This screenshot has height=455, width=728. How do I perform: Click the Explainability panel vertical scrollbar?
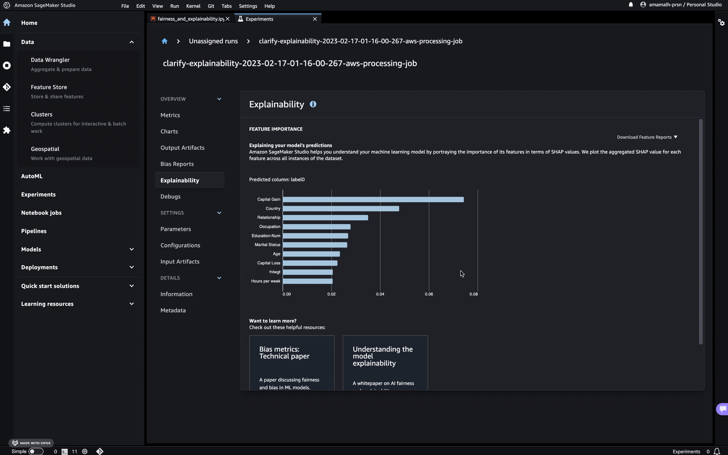pyautogui.click(x=700, y=232)
